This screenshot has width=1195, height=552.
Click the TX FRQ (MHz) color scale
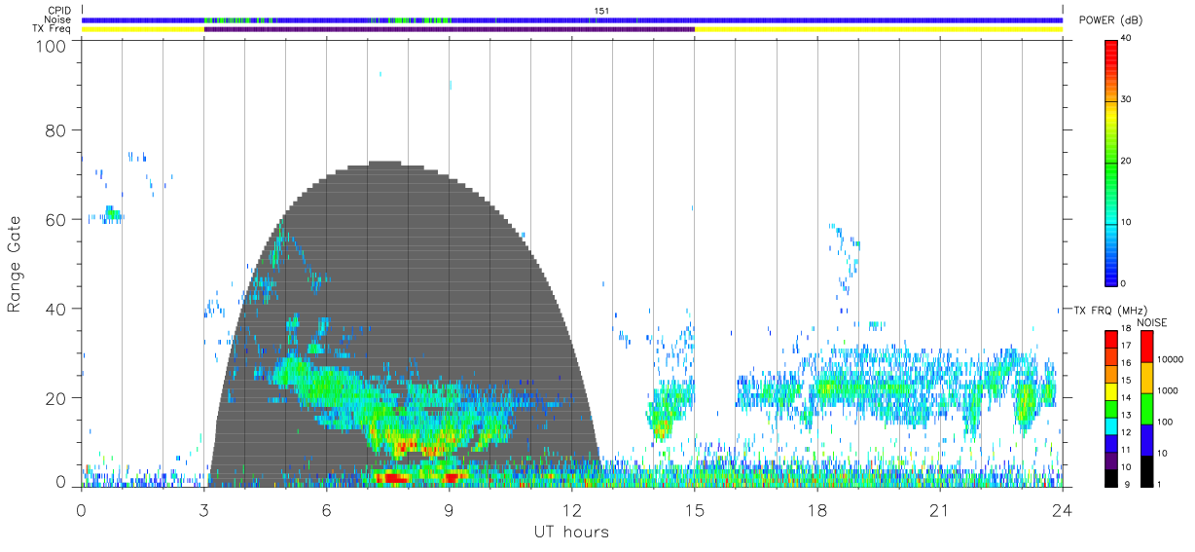point(1111,408)
